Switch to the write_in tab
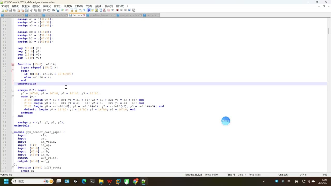The height and width of the screenshot is (186, 331). point(34,15)
